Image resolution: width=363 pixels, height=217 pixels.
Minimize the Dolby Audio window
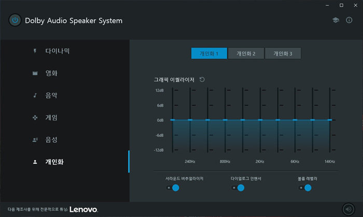tap(327, 5)
